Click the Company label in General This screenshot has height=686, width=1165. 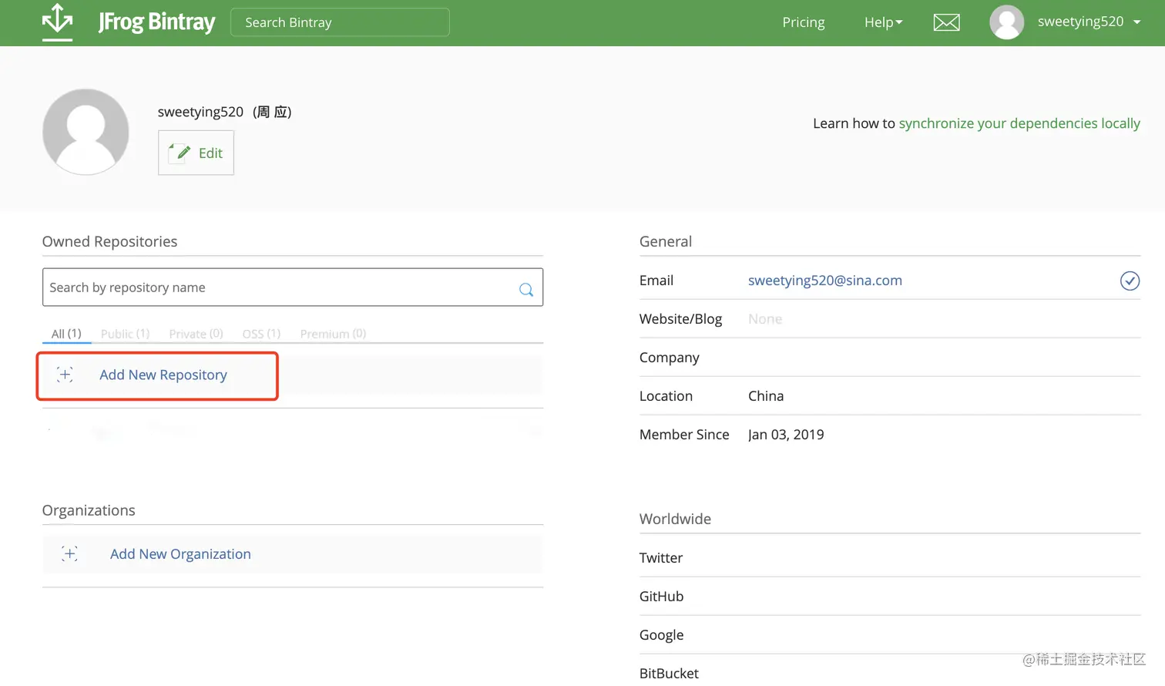670,358
